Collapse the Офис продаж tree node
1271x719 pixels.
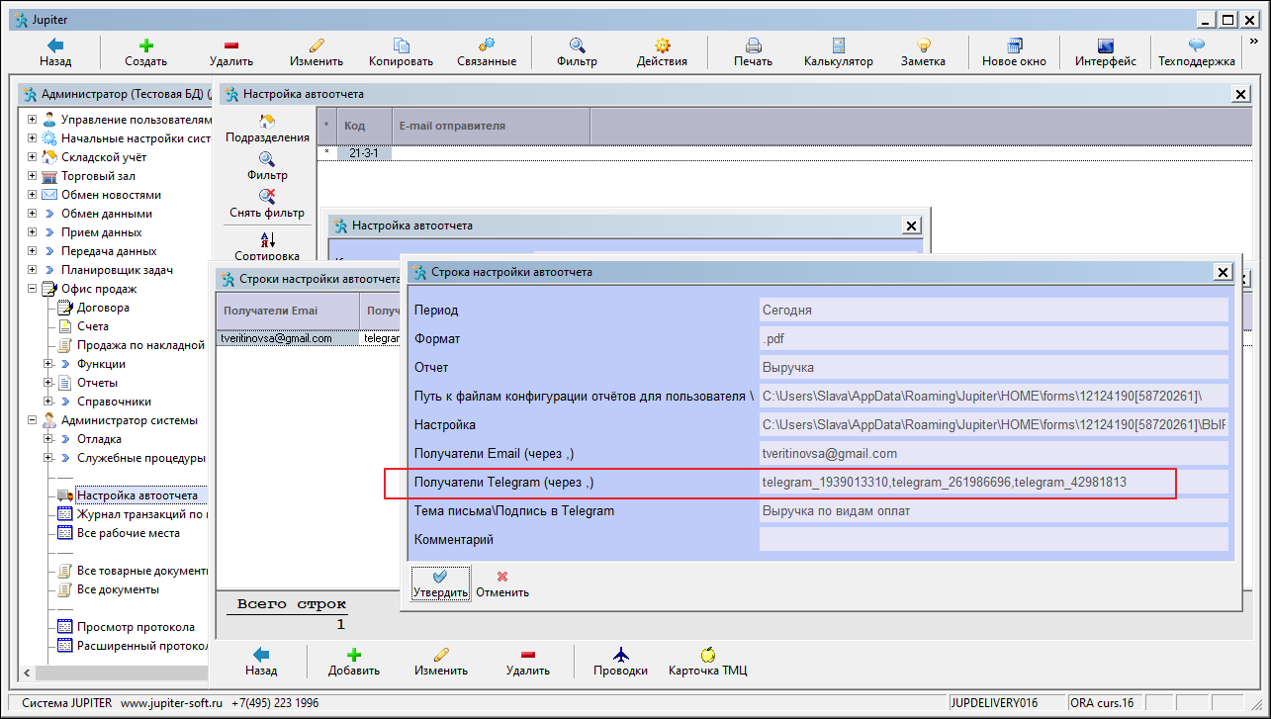pos(33,289)
